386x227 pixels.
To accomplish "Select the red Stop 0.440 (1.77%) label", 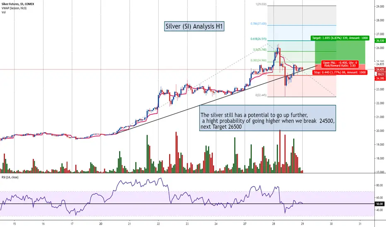I will 340,72.
